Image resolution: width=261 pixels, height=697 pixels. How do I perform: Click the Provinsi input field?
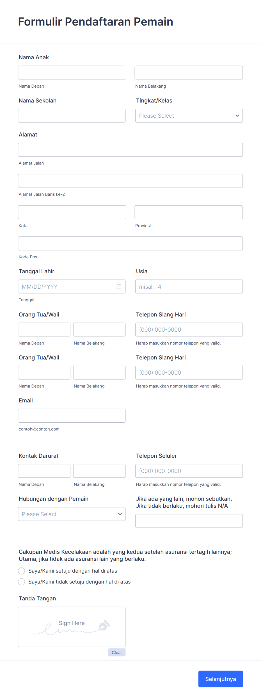click(189, 212)
